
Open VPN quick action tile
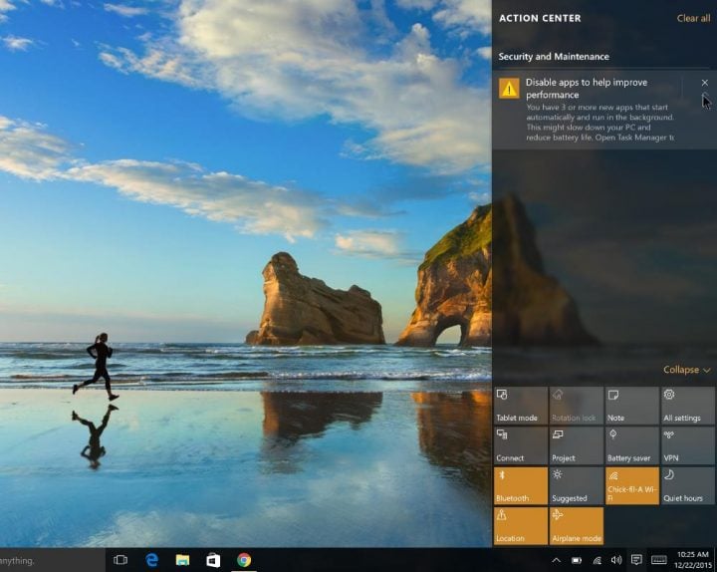point(687,445)
